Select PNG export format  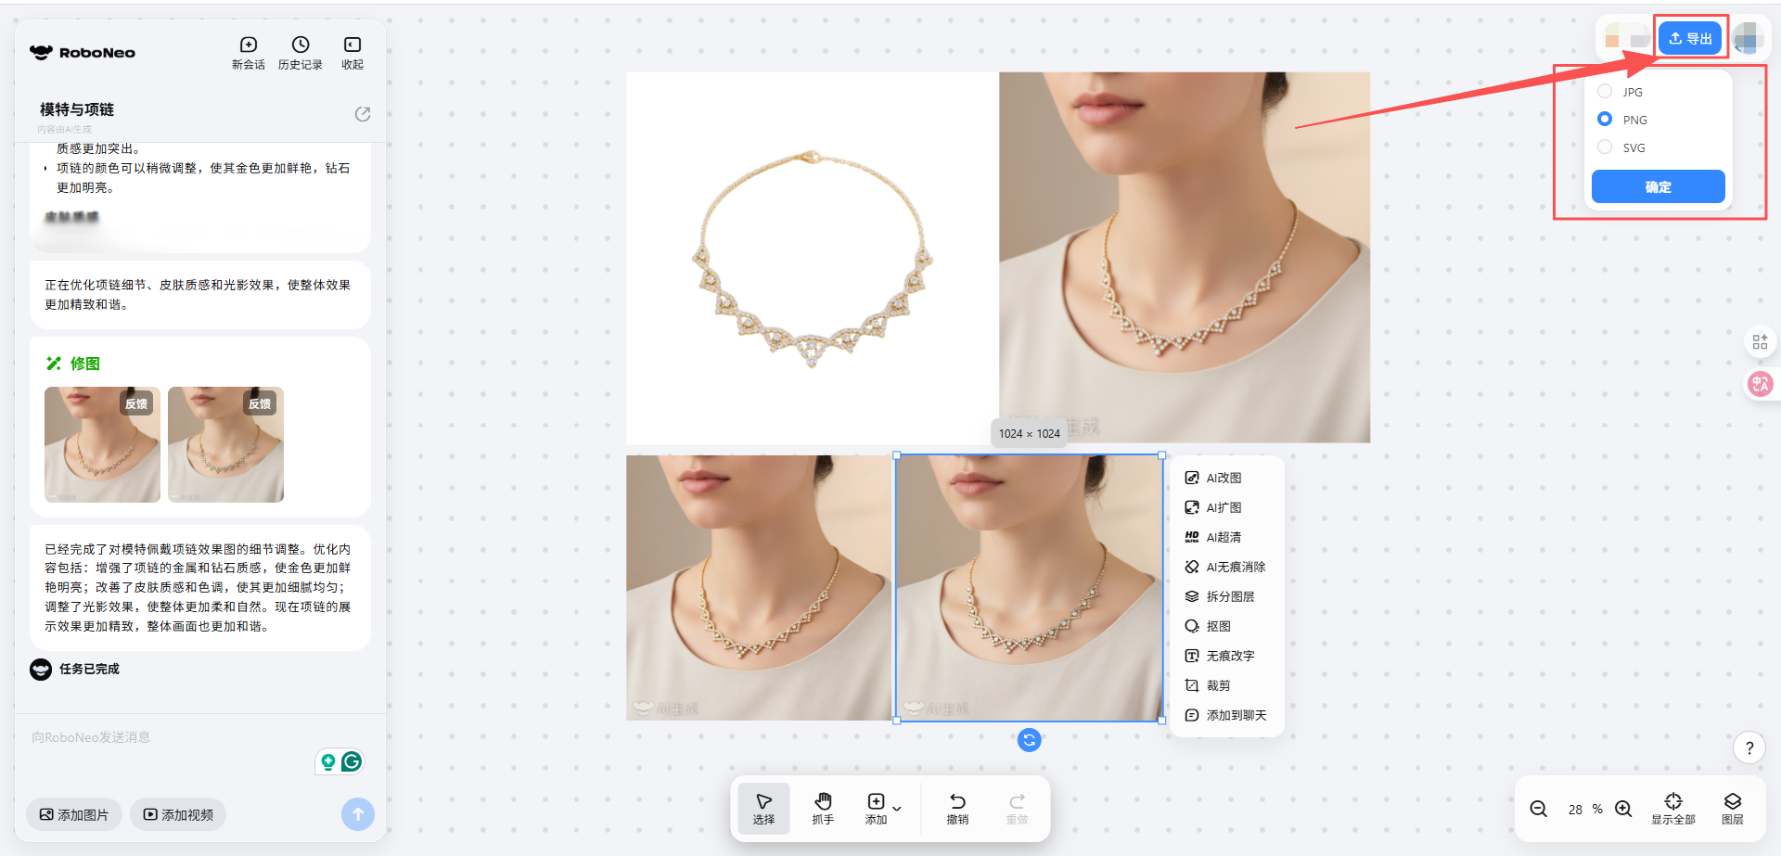coord(1605,120)
